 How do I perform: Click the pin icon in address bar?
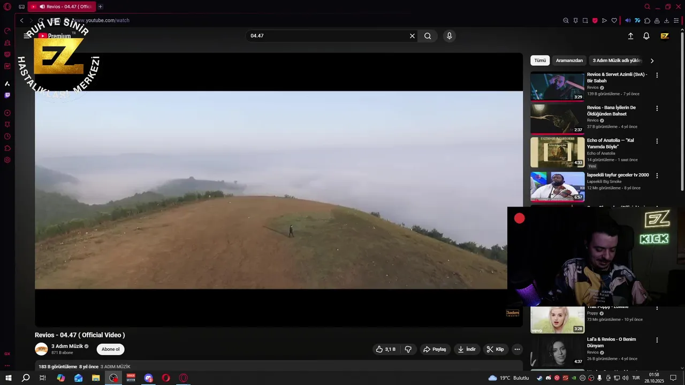(575, 20)
